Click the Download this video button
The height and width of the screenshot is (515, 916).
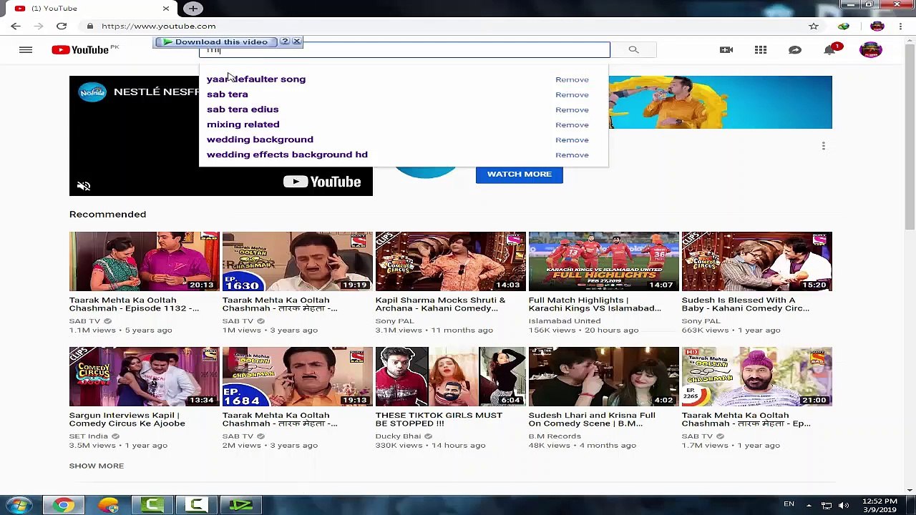point(215,41)
